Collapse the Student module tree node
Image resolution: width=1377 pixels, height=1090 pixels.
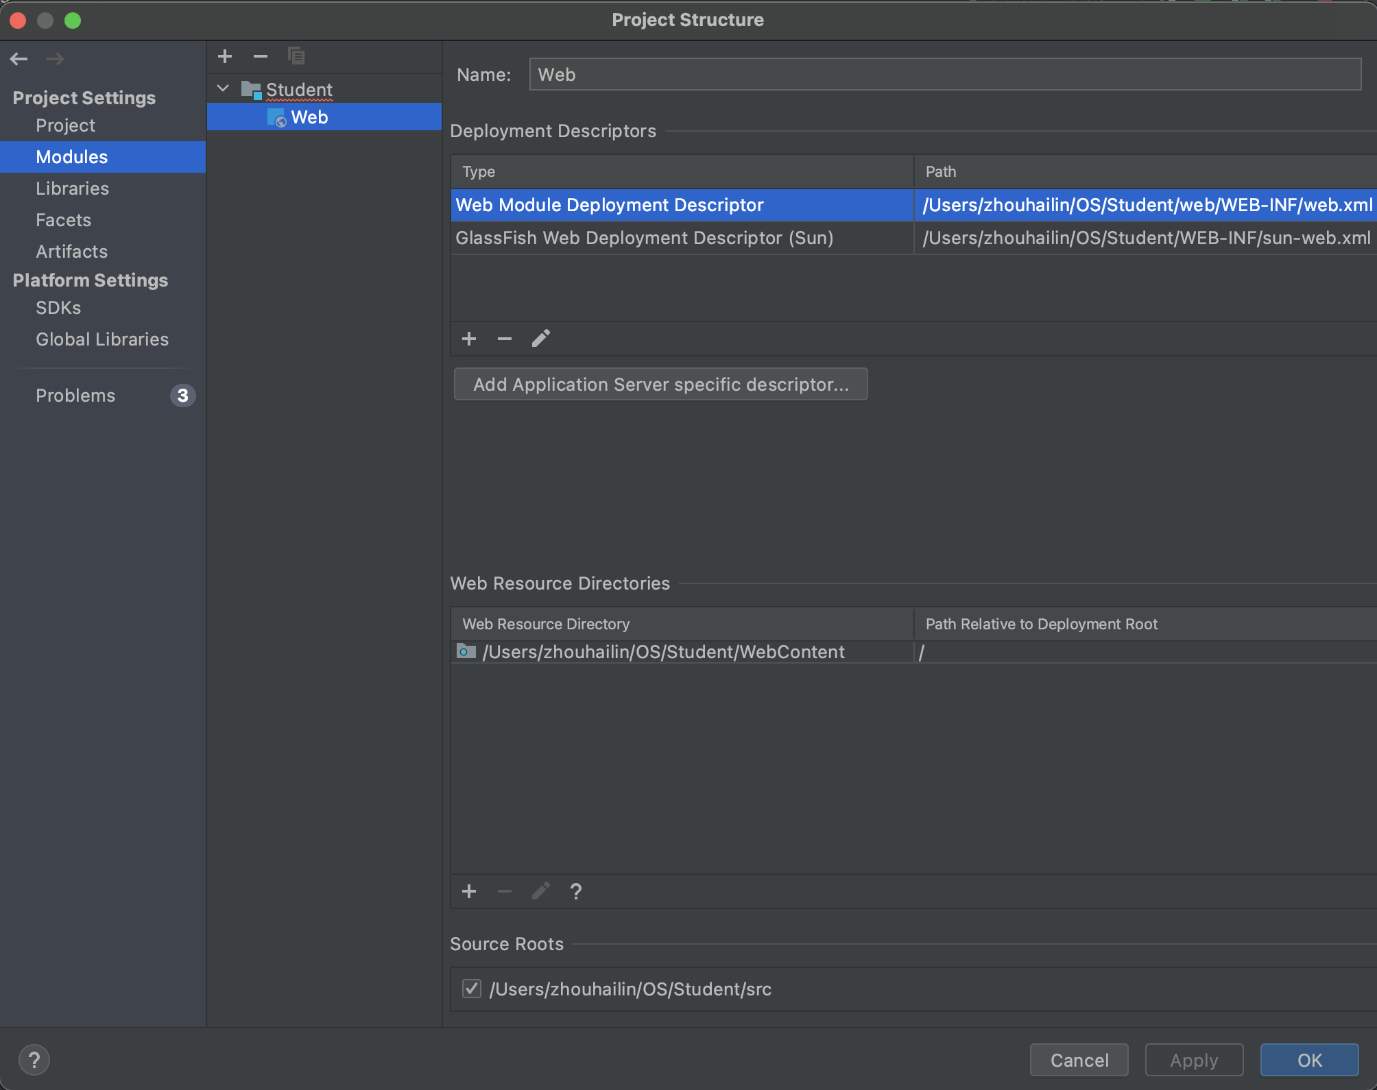click(x=223, y=89)
